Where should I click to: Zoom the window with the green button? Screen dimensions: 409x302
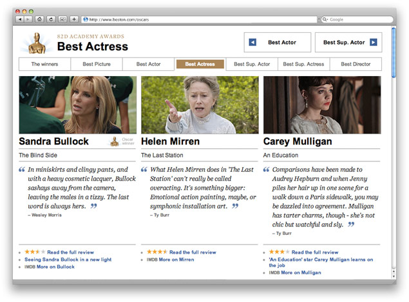click(31, 11)
